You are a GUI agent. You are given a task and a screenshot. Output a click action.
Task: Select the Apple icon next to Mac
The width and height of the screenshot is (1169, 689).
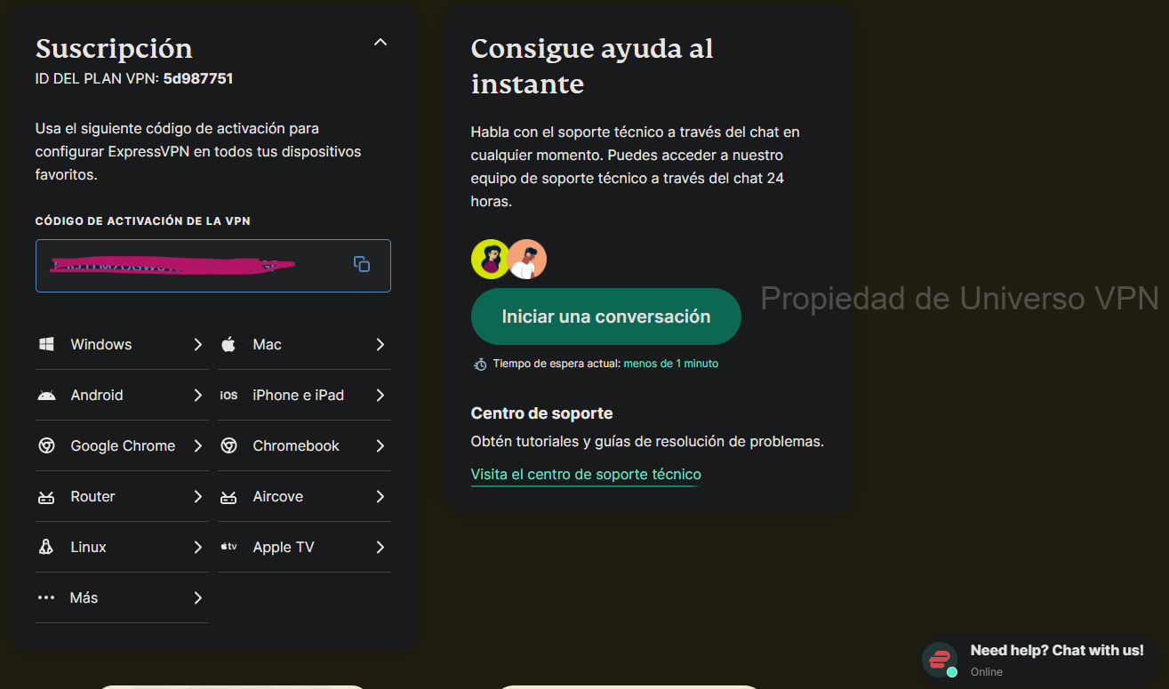tap(228, 344)
